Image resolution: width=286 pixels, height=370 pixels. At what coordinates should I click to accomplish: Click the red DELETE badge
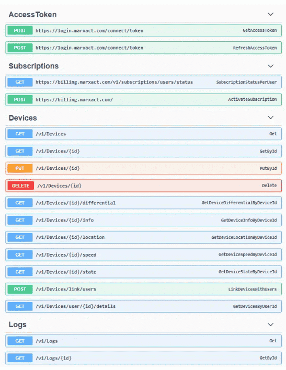pos(20,186)
